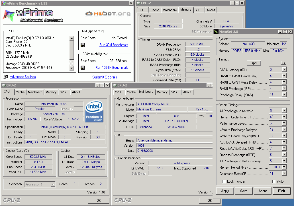Click the CPU-Z Memory window title icon
The height and width of the screenshot is (206, 294).
[x=138, y=3]
